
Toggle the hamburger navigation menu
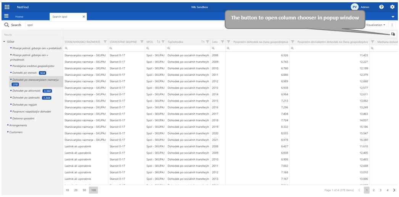tap(6, 16)
